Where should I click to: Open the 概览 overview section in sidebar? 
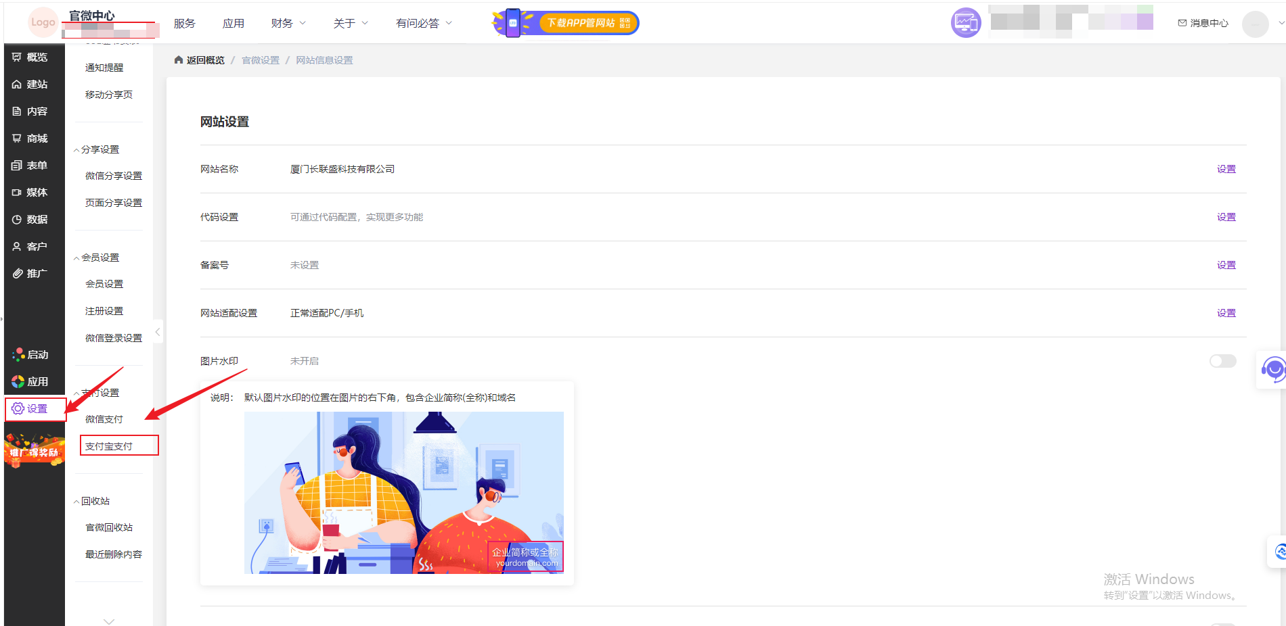pos(30,57)
